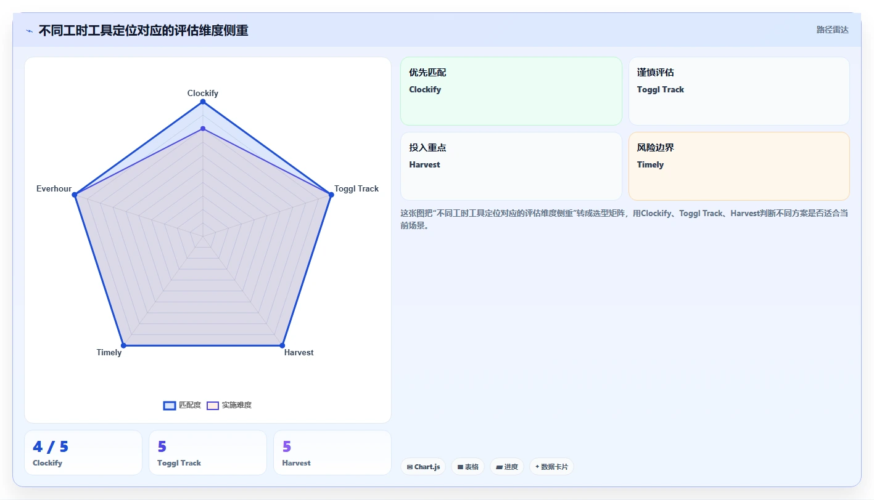Click the radar data point at Timely
This screenshot has width=874, height=500.
point(123,345)
